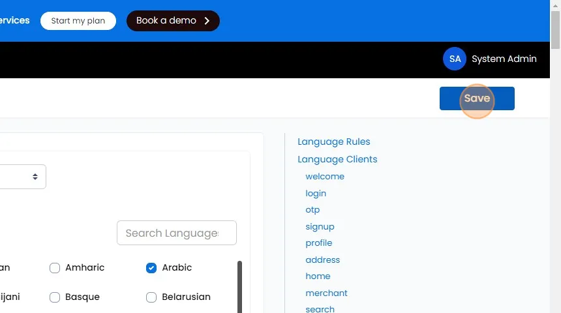The height and width of the screenshot is (313, 561).
Task: Click the language list scrollbar
Action: point(239,287)
